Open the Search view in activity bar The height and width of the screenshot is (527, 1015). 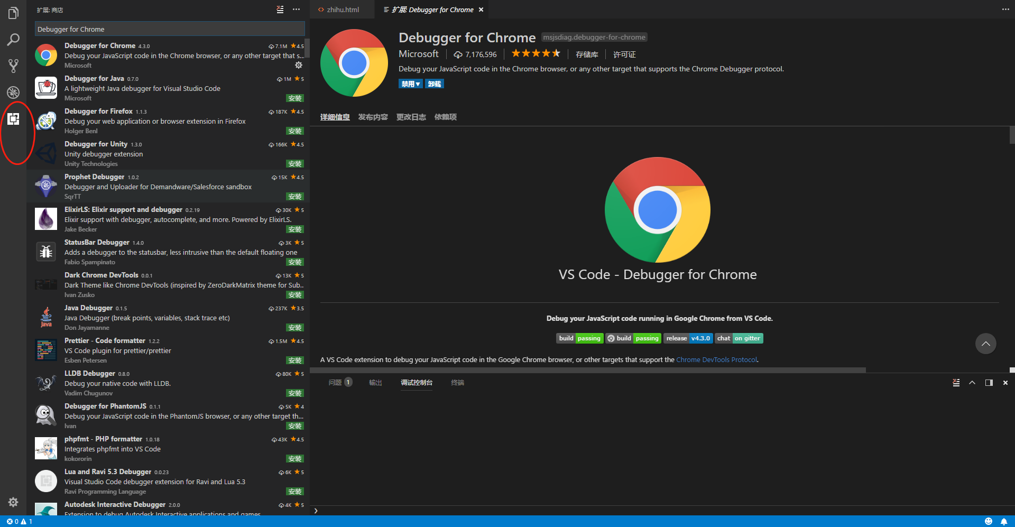[x=13, y=40]
